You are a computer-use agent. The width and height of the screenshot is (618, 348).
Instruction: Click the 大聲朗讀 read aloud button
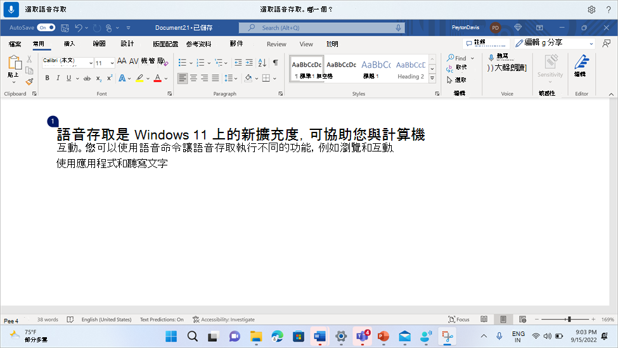[507, 68]
